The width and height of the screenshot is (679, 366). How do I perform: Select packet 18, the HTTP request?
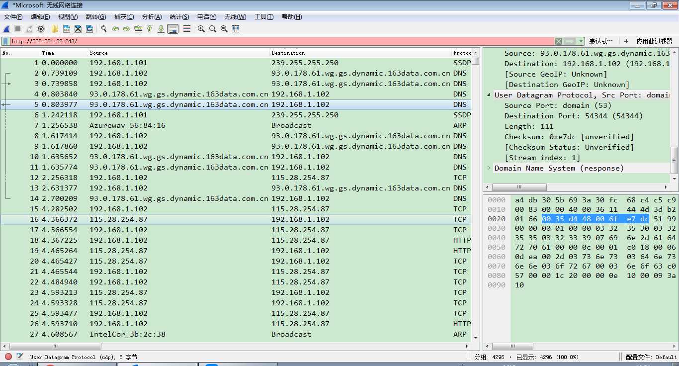click(x=236, y=240)
